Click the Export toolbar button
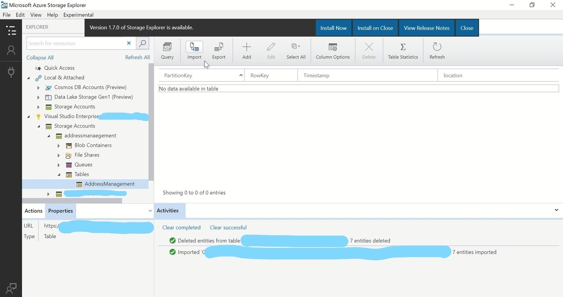The image size is (563, 297). click(x=219, y=51)
